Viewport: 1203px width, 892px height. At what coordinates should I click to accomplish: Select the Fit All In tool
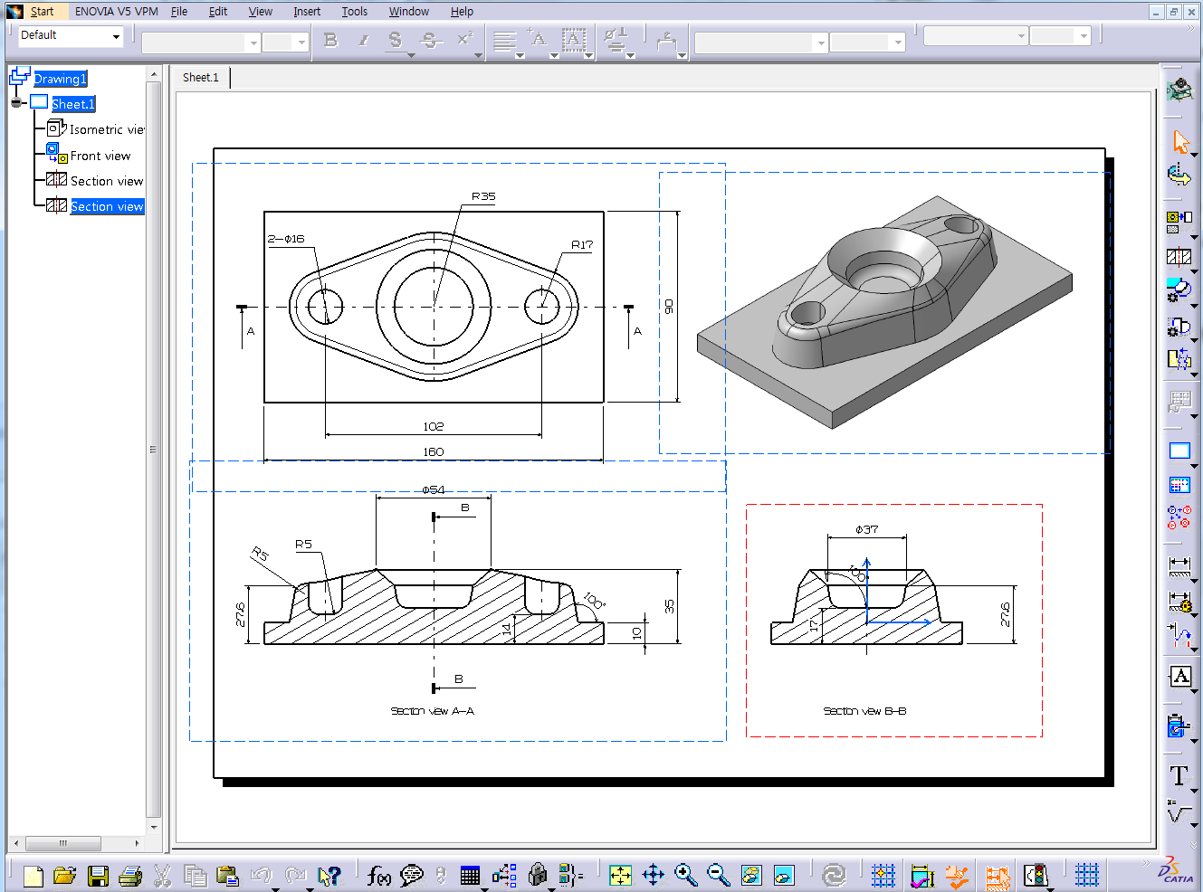pyautogui.click(x=621, y=875)
